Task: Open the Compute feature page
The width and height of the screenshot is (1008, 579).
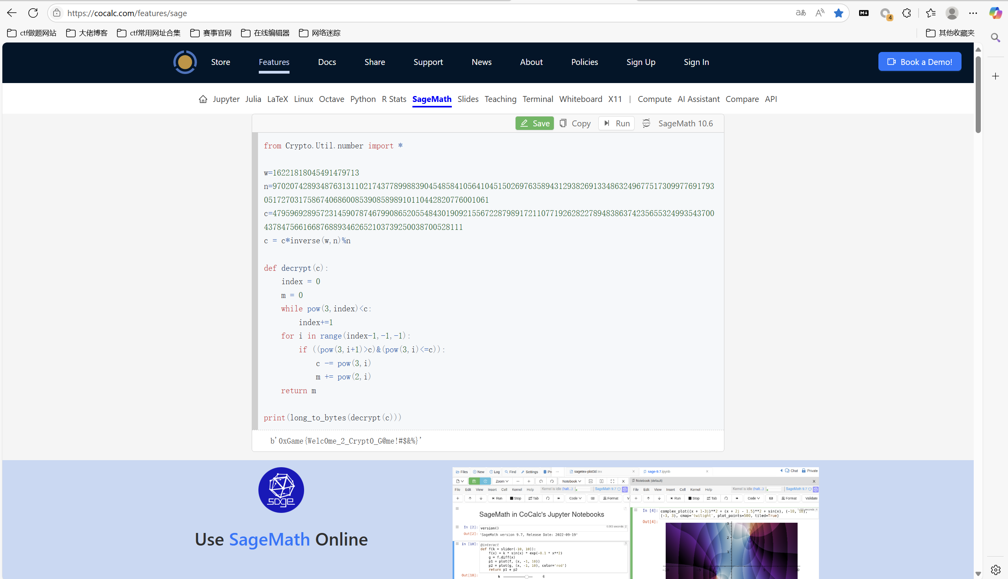Action: (x=654, y=99)
